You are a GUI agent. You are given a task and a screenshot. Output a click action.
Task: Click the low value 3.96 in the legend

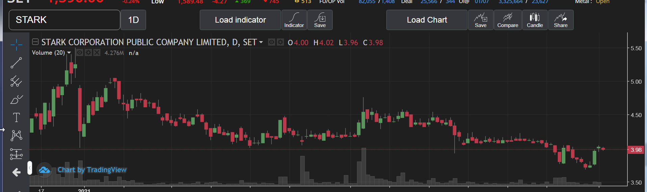(351, 43)
